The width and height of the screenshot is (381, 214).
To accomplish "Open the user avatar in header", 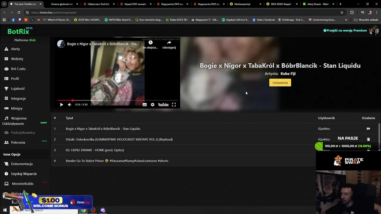I will 374,30.
